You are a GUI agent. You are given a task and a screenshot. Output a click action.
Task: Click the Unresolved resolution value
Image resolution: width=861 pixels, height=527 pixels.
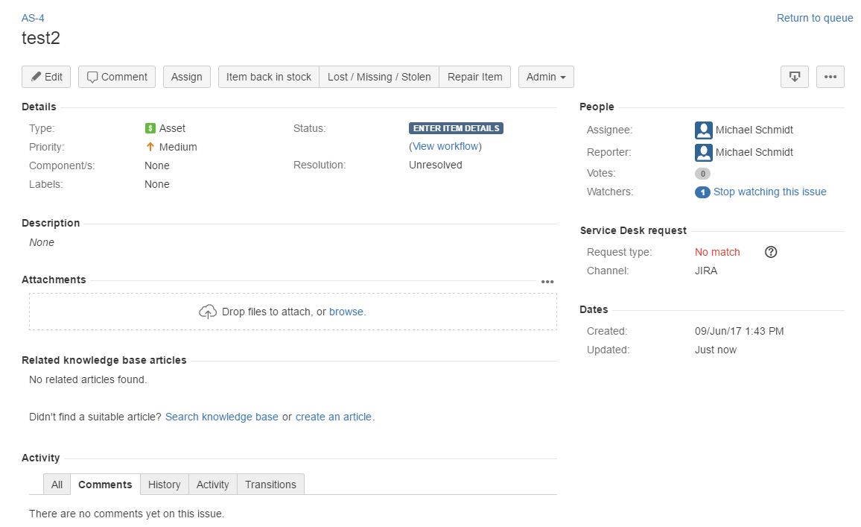[x=436, y=165]
